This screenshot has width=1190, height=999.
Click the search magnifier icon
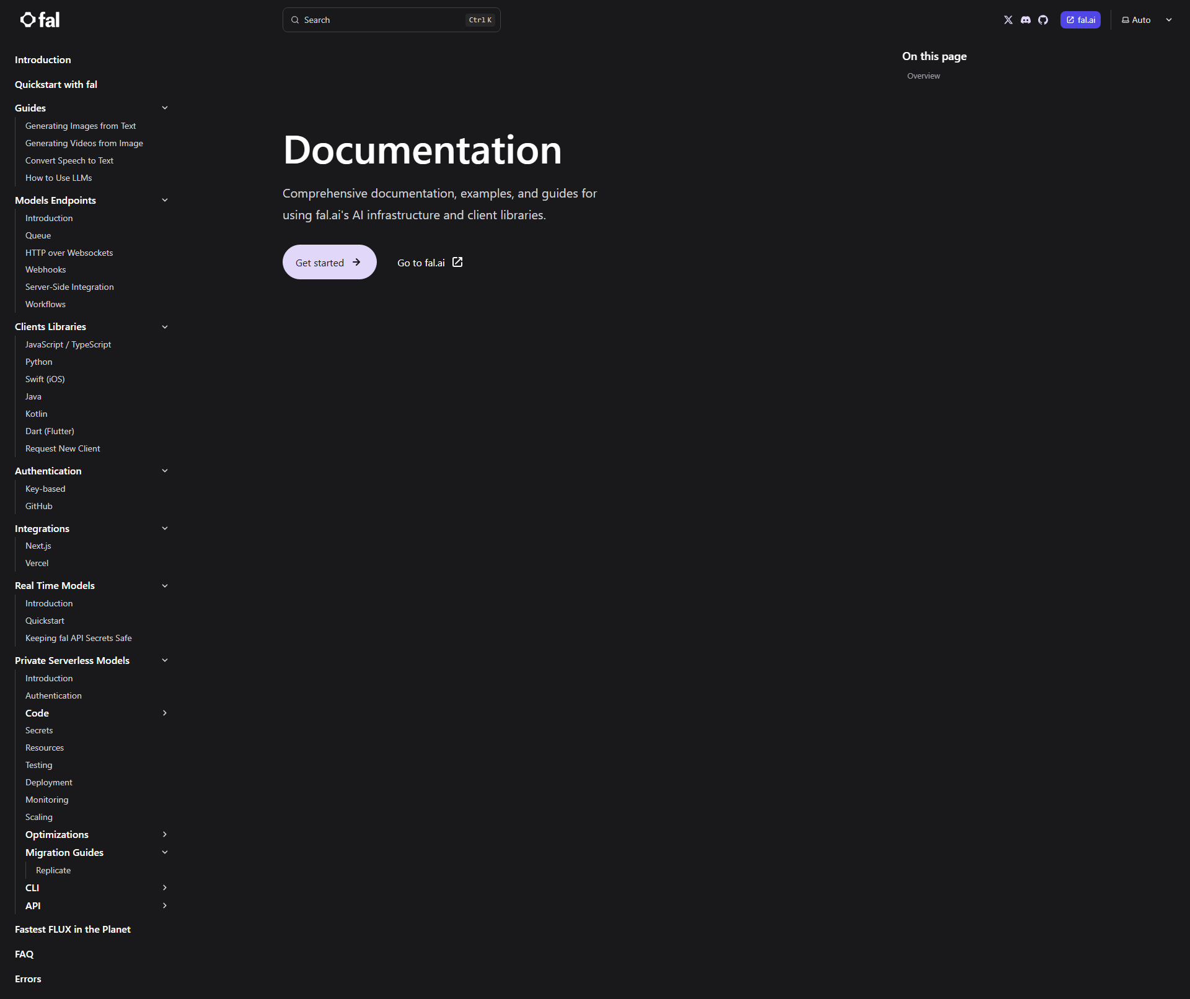(295, 20)
